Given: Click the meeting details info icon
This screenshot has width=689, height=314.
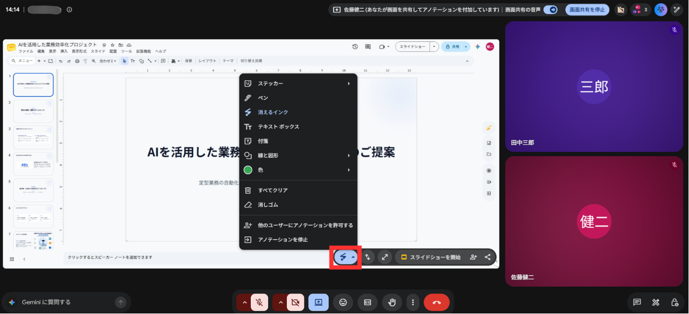Looking at the screenshot, I should click(69, 10).
